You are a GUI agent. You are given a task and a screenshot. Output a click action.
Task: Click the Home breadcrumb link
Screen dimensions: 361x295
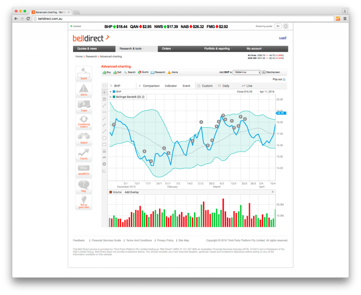click(x=79, y=56)
